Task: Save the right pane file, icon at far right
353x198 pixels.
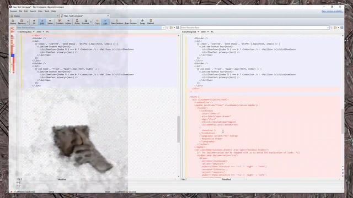Action: pos(342,28)
